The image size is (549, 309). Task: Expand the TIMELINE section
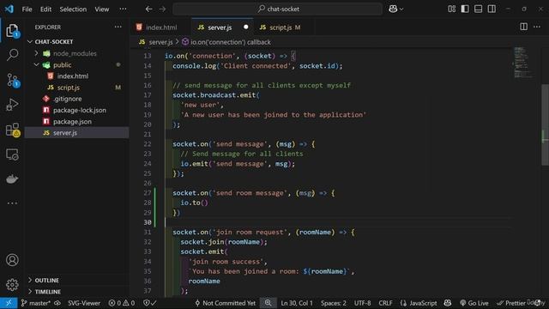pos(48,292)
